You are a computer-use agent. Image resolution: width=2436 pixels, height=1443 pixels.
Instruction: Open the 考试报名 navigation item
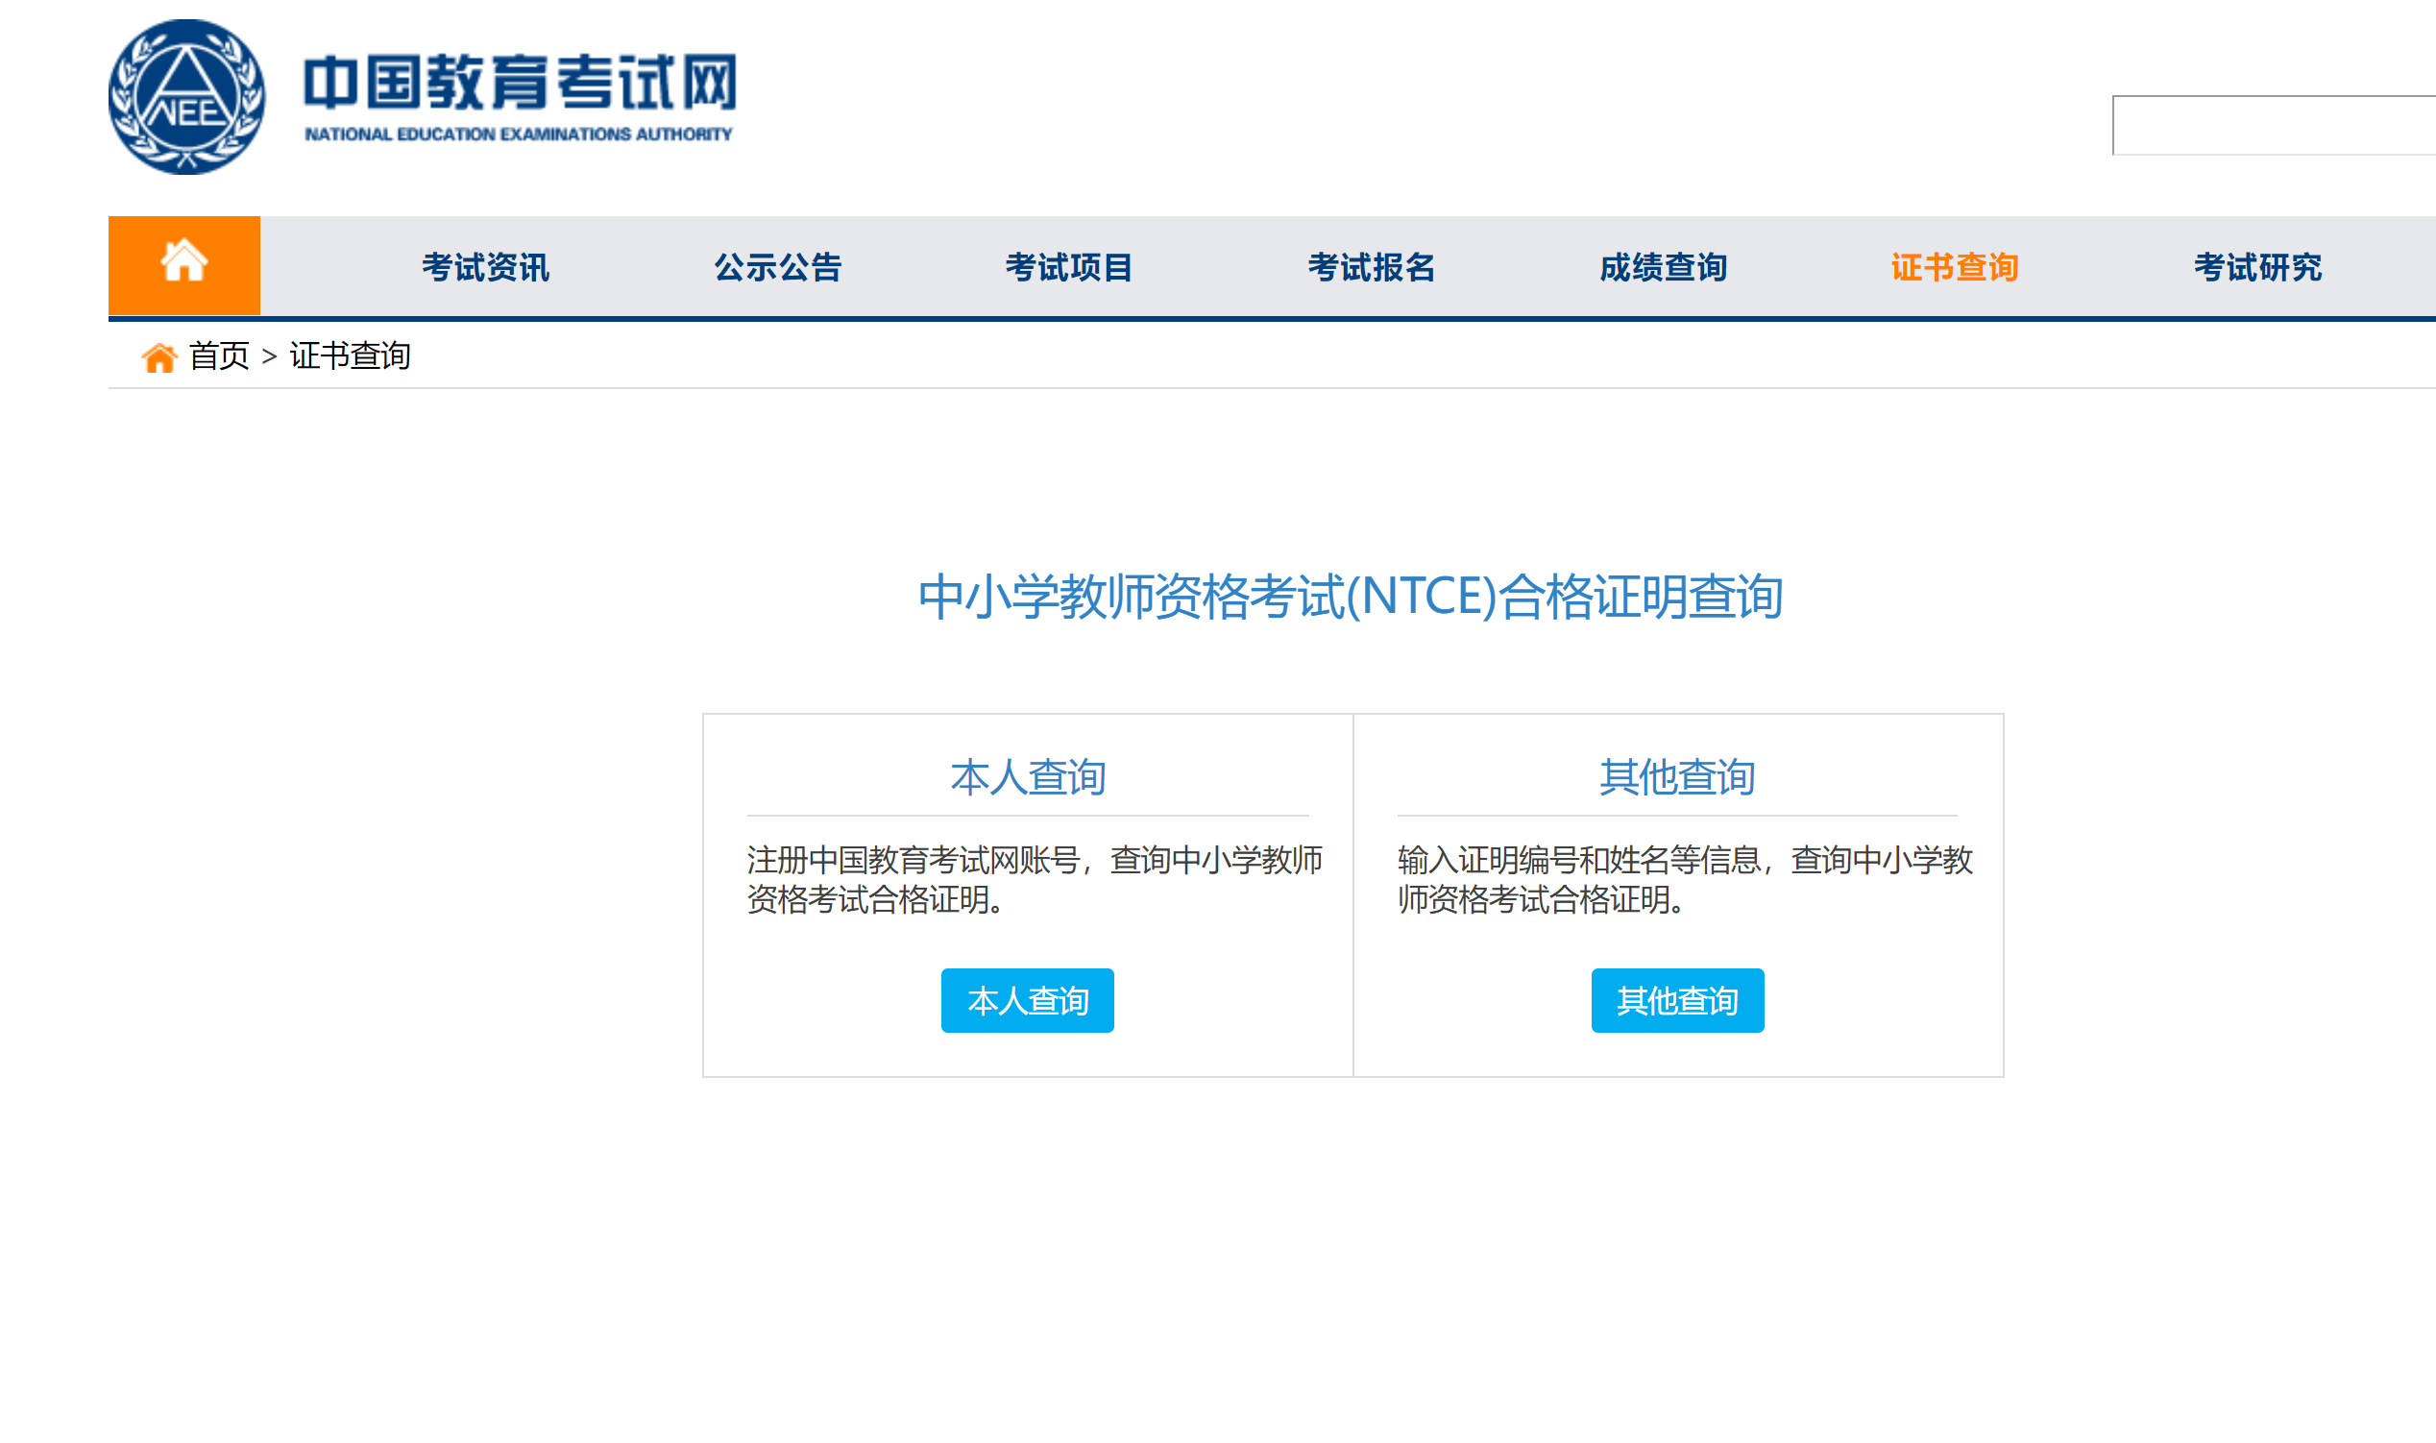point(1371,267)
